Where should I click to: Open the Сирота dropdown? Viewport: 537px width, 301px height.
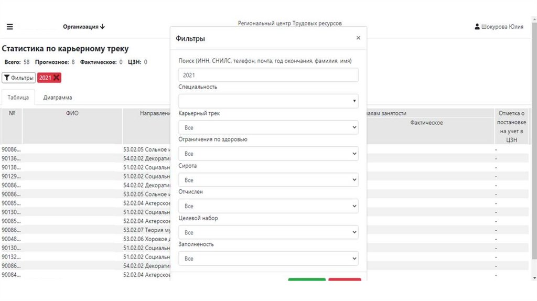coord(268,180)
